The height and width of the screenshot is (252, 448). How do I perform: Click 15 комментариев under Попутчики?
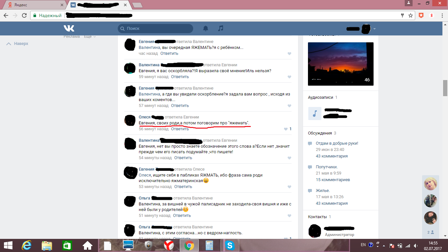(x=333, y=180)
